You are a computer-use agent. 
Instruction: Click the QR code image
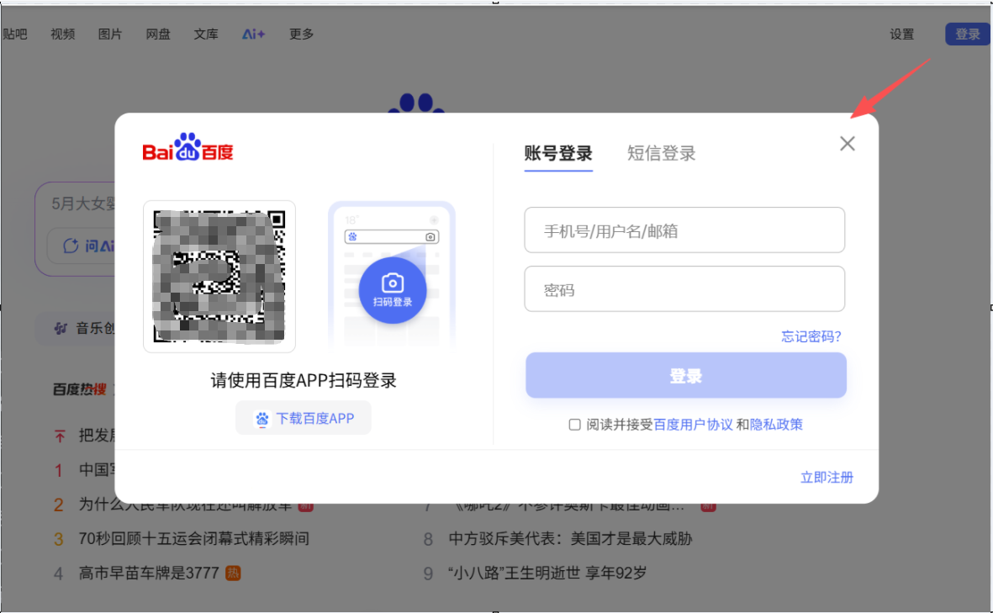pos(219,276)
